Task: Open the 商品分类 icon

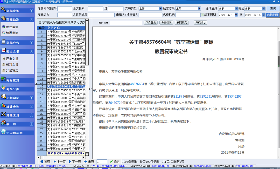Action: [3, 88]
